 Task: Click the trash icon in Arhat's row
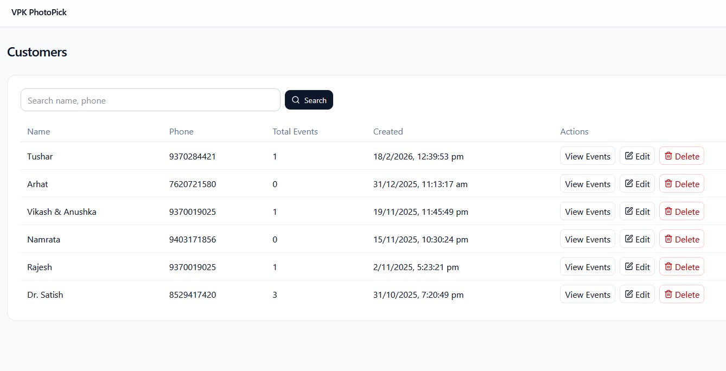tap(668, 184)
